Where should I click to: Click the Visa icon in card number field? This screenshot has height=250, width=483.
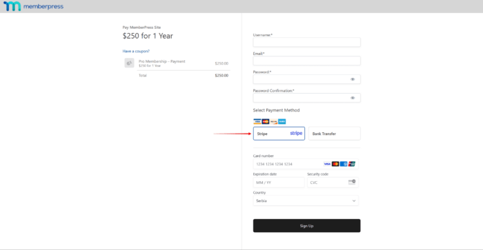[x=327, y=164]
